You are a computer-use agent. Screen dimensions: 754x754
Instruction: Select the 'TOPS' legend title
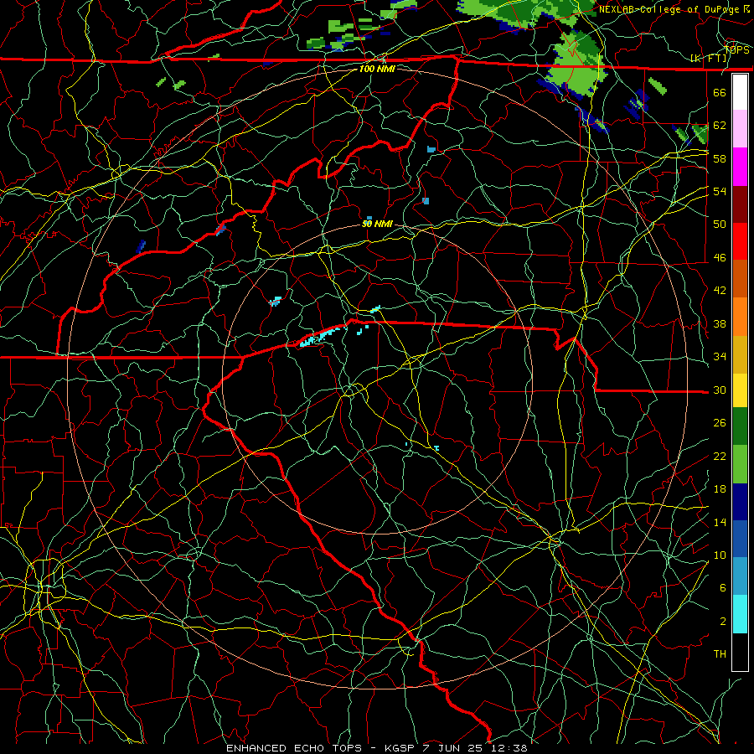737,50
